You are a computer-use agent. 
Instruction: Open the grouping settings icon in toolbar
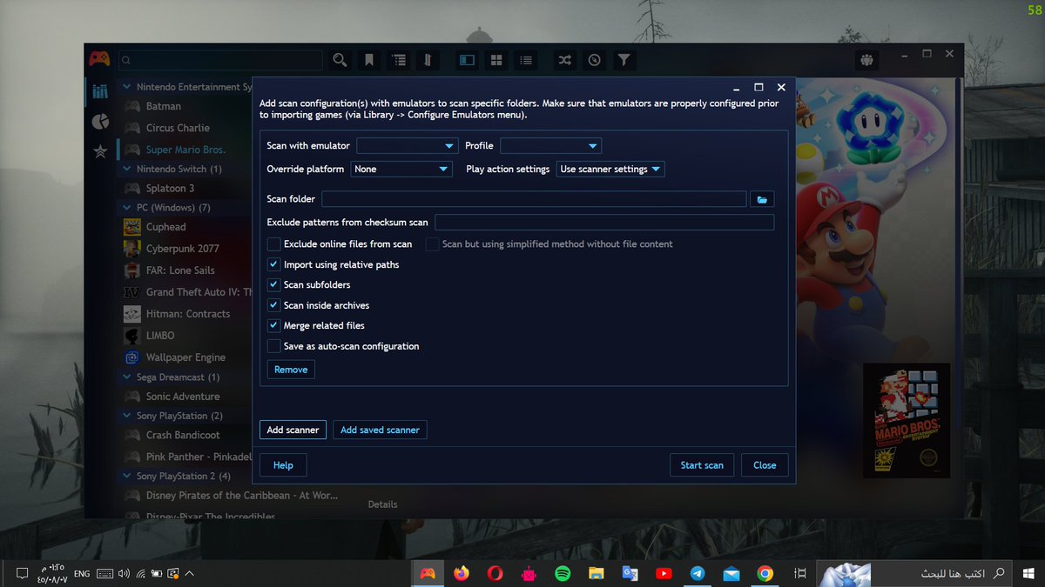(399, 60)
